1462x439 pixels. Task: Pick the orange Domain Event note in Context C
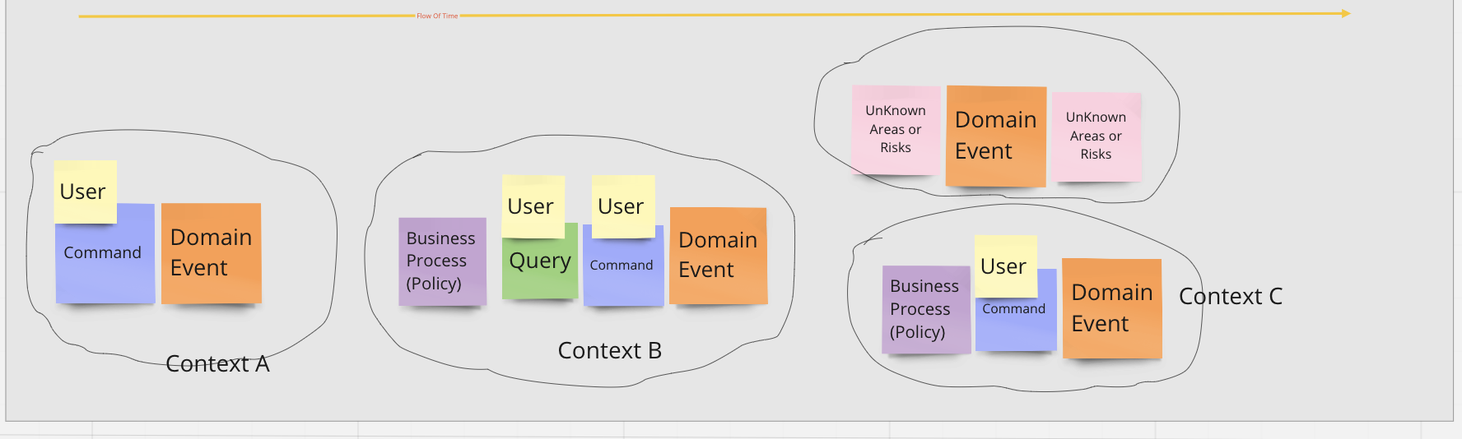[1111, 308]
